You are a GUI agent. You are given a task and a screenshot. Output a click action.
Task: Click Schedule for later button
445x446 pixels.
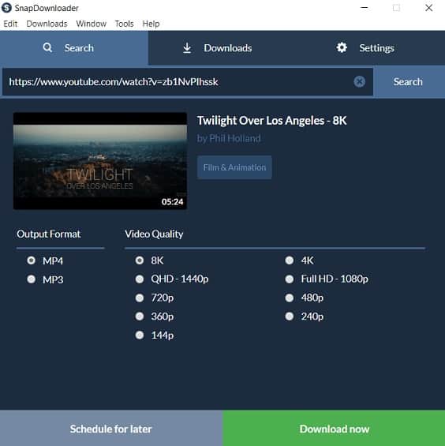[x=111, y=428]
